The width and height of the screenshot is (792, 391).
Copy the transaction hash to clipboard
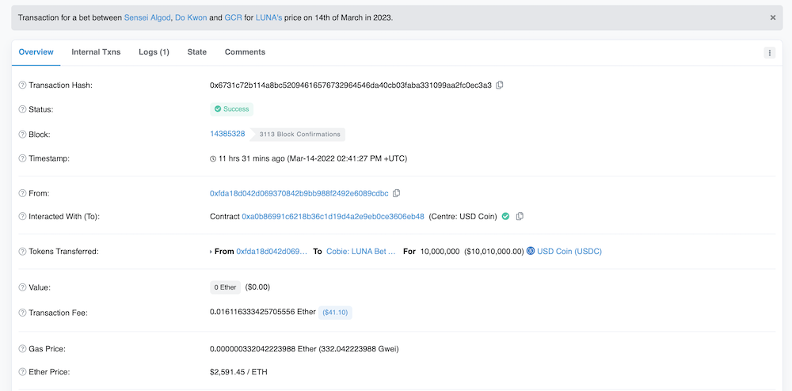pos(500,85)
